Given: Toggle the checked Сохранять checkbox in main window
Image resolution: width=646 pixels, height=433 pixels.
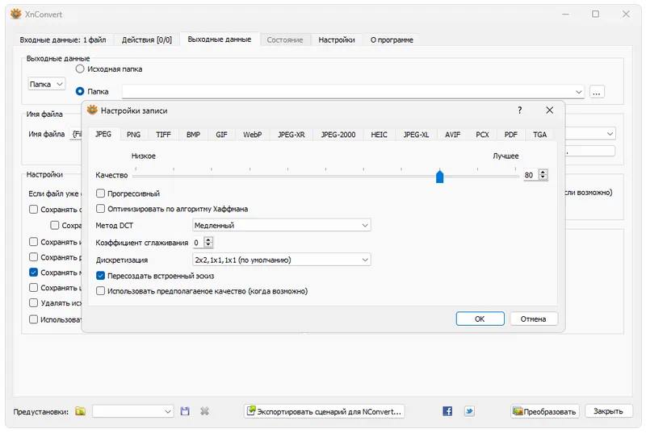Looking at the screenshot, I should (34, 273).
